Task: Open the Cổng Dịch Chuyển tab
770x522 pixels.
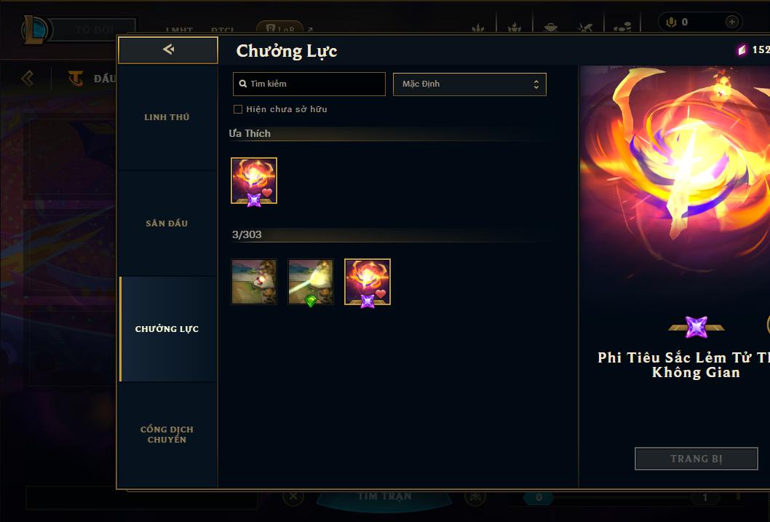Action: [167, 435]
